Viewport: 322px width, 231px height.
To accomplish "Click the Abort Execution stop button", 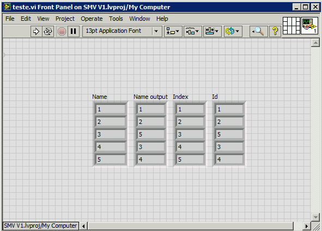I will click(x=62, y=32).
